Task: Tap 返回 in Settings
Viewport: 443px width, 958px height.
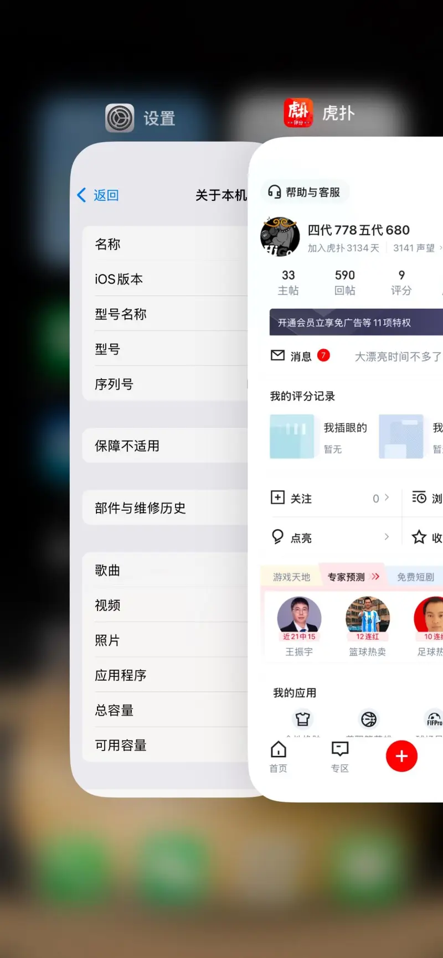Action: point(106,195)
